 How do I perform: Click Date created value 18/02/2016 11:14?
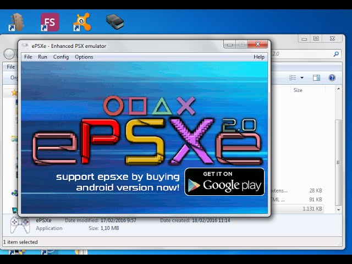click(x=211, y=221)
